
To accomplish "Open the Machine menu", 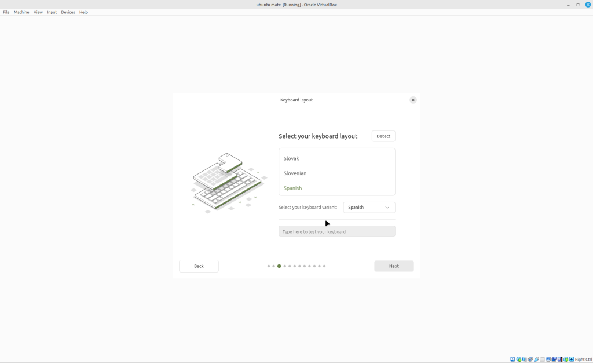I will [x=21, y=12].
